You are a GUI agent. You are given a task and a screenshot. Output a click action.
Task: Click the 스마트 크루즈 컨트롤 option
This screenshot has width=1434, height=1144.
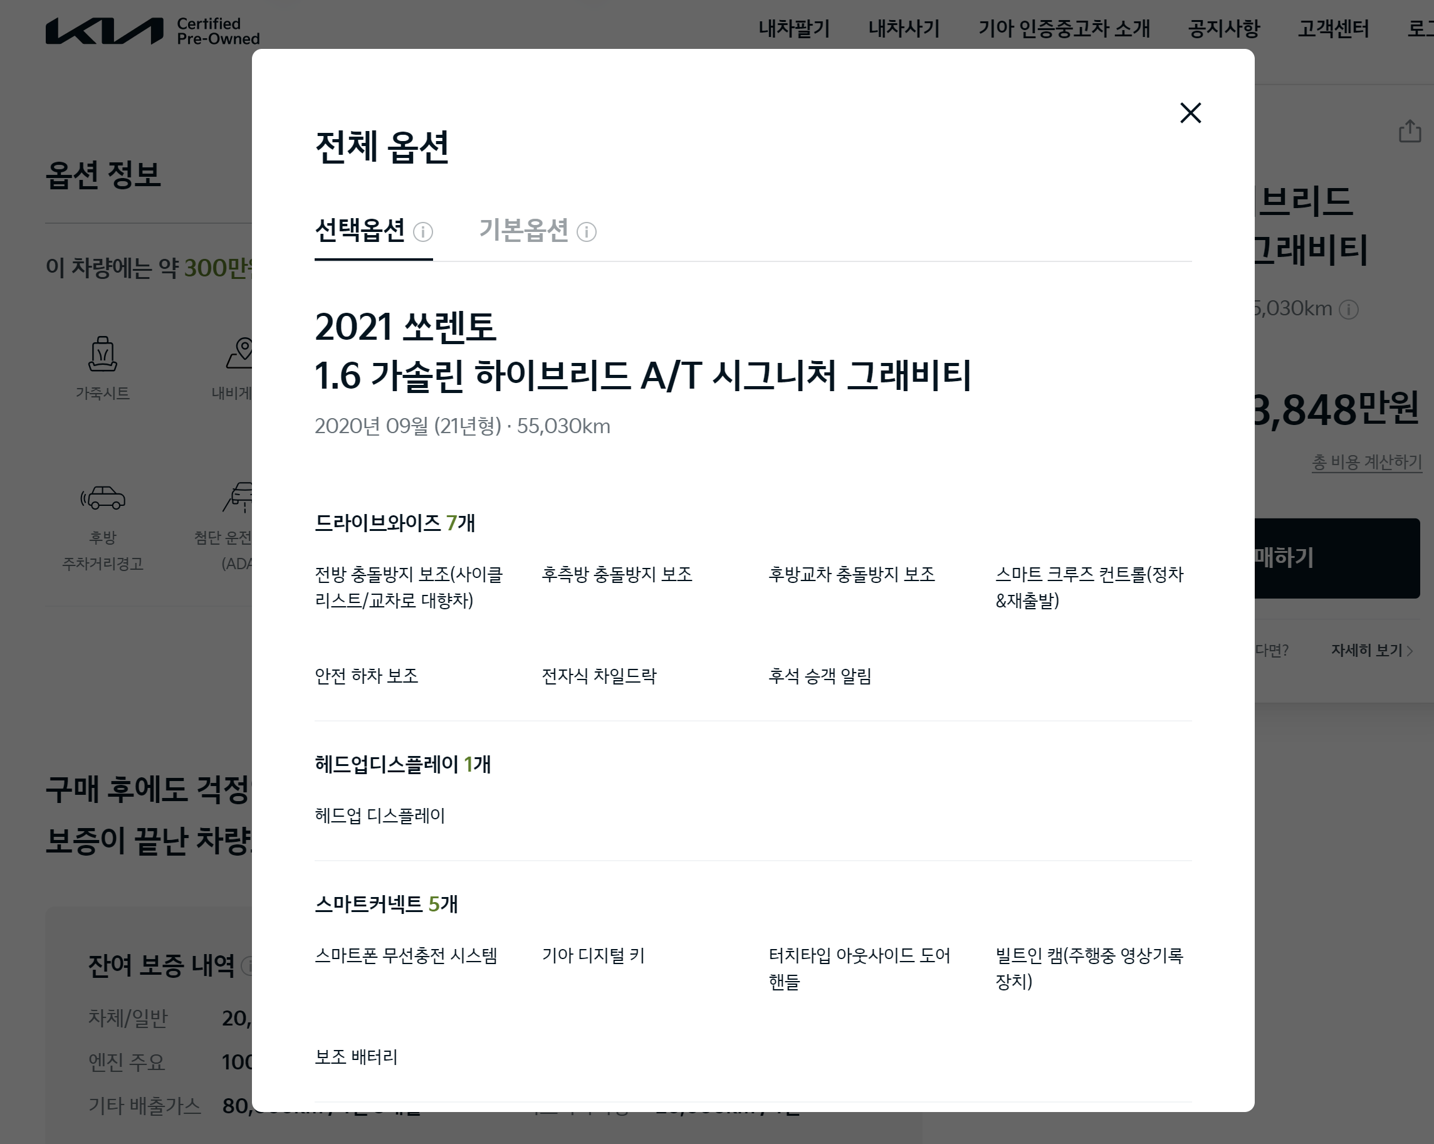(x=1089, y=587)
